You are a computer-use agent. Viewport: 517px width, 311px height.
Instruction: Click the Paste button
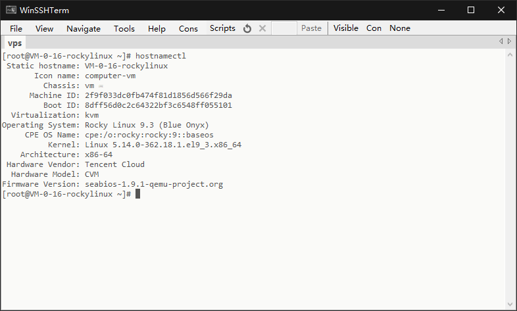[x=311, y=28]
